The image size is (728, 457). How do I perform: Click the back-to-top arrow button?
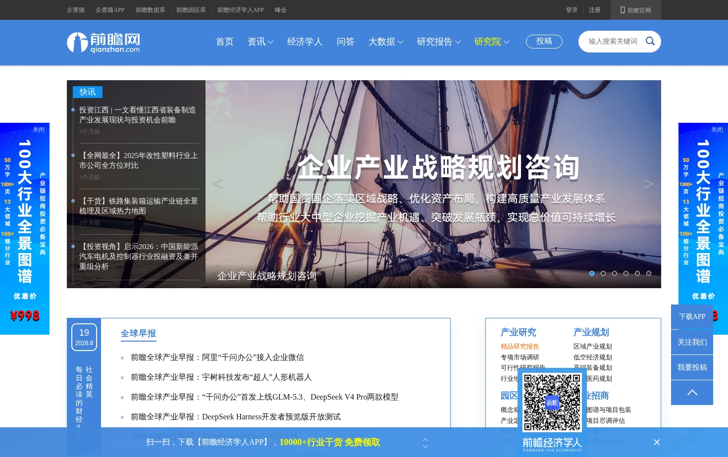(x=692, y=393)
